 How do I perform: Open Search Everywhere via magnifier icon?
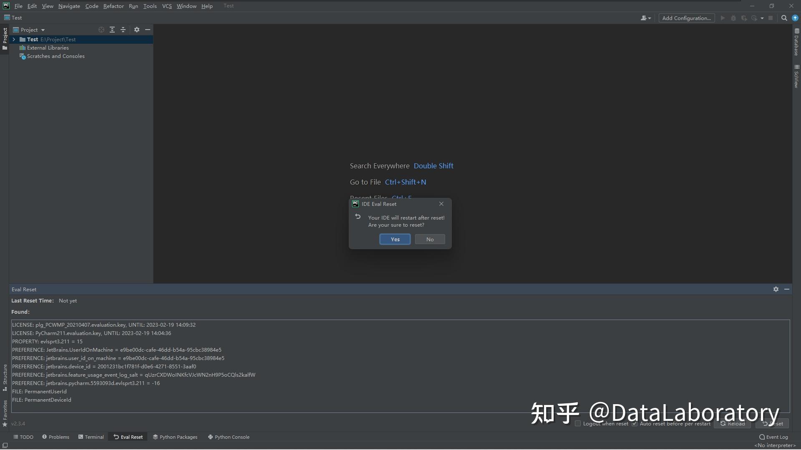coord(784,18)
